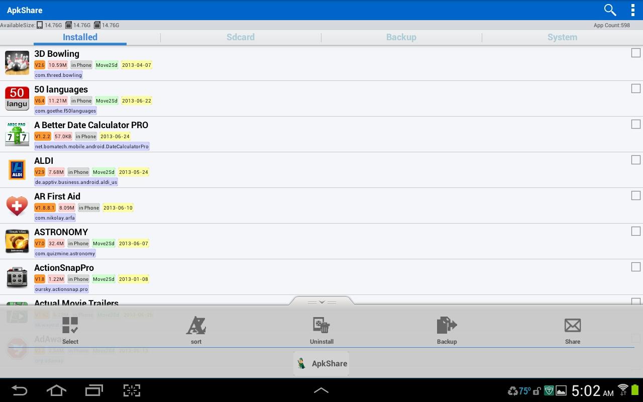The height and width of the screenshot is (402, 643).
Task: Check the ALDI checkbox
Action: [635, 160]
